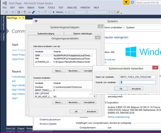Open the wider second toolbar combo box

[97, 12]
